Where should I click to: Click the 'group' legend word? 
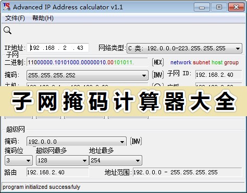(231, 62)
